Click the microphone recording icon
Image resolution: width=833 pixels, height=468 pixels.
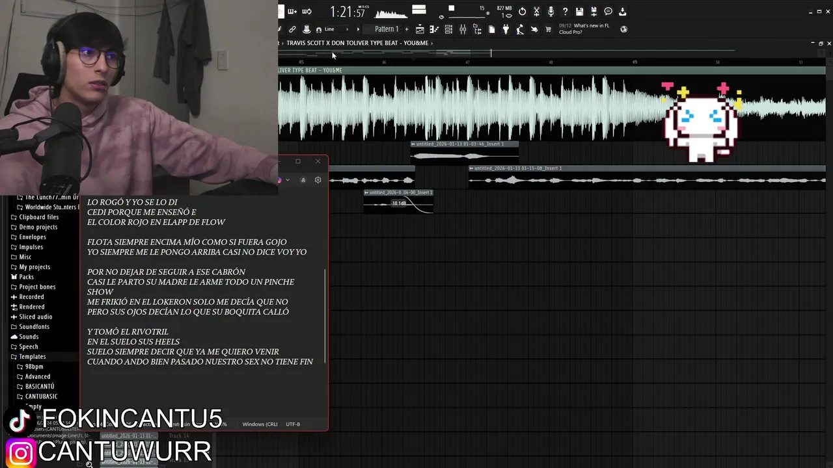551,12
